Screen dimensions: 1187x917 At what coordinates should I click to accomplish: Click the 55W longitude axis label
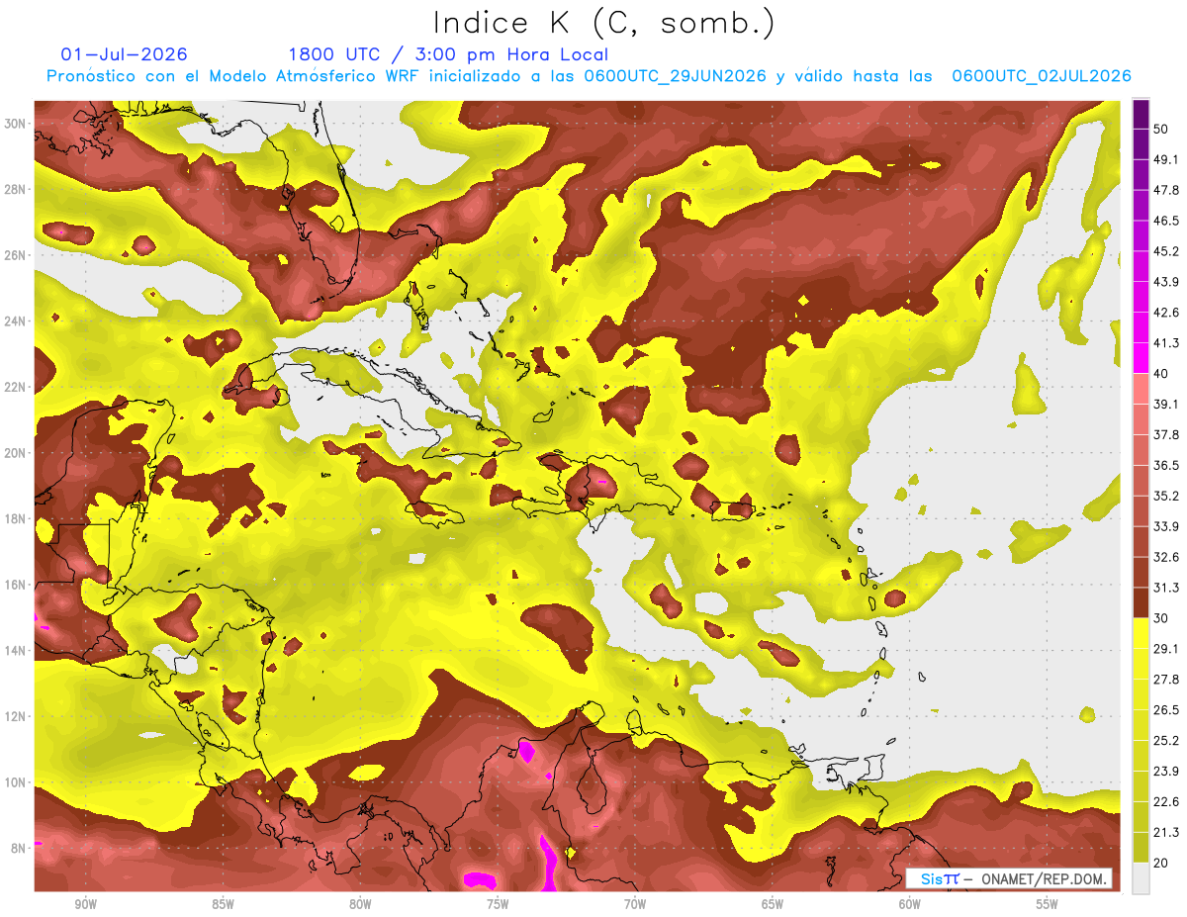coord(1047,904)
